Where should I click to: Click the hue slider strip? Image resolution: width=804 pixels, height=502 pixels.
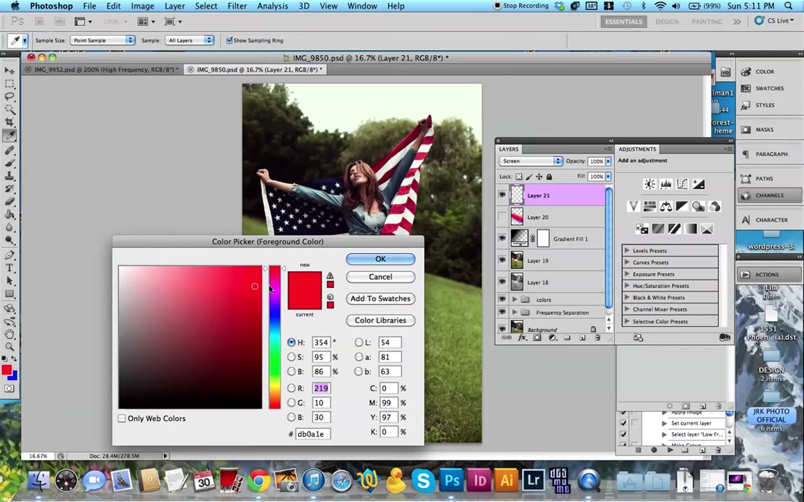pos(275,337)
